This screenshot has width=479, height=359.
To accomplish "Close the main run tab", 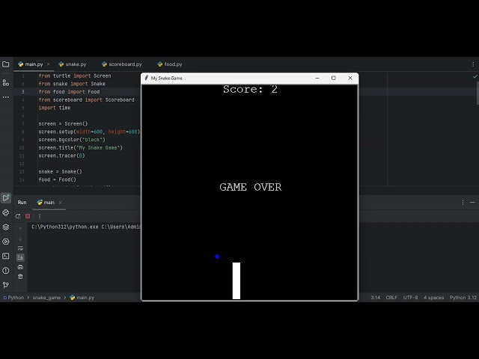I will click(x=60, y=203).
